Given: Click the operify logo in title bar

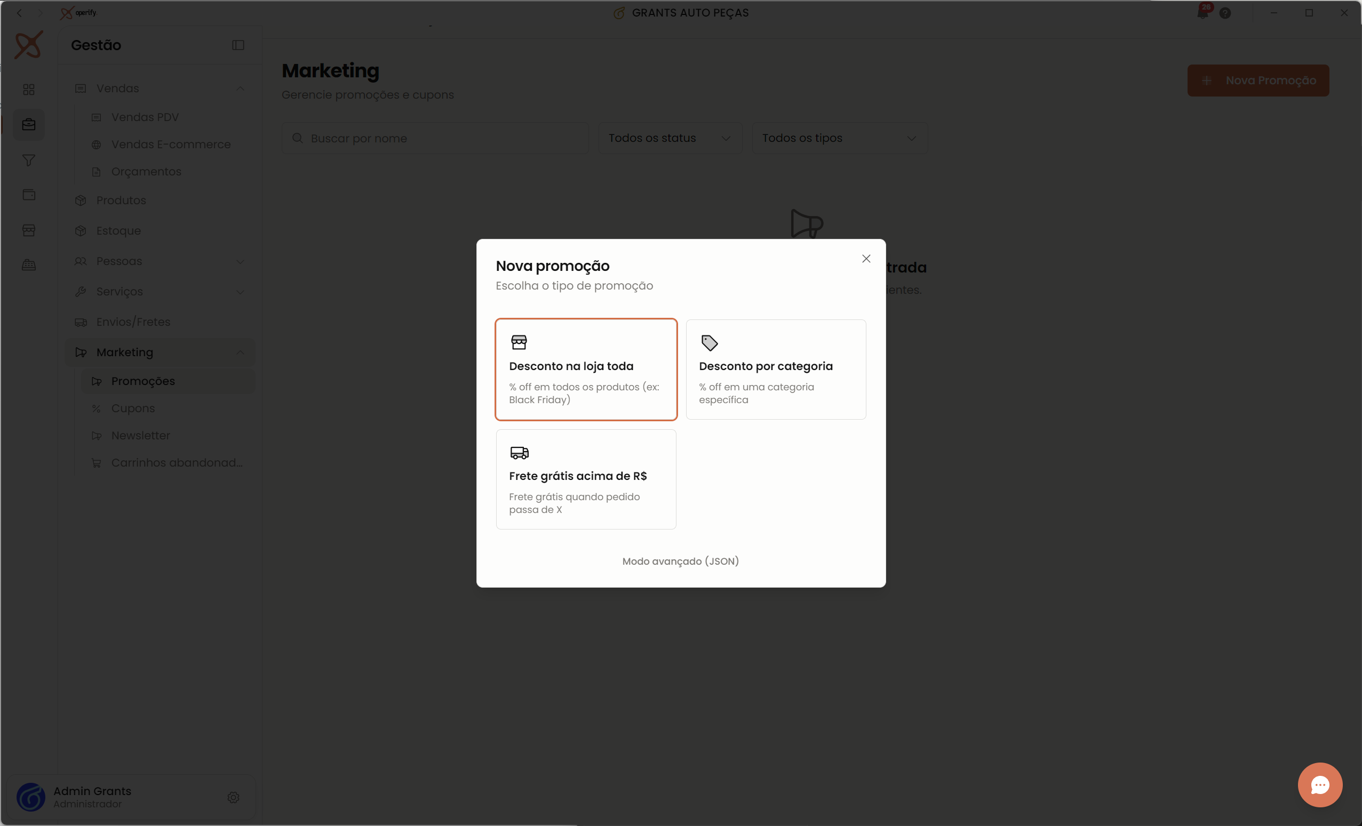Looking at the screenshot, I should tap(78, 13).
